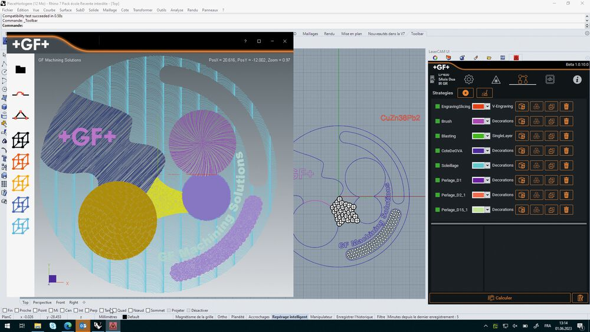
Task: Expand the Brush color dropdown arrow
Action: click(487, 121)
